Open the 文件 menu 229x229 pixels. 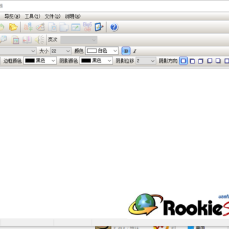tap(53, 17)
